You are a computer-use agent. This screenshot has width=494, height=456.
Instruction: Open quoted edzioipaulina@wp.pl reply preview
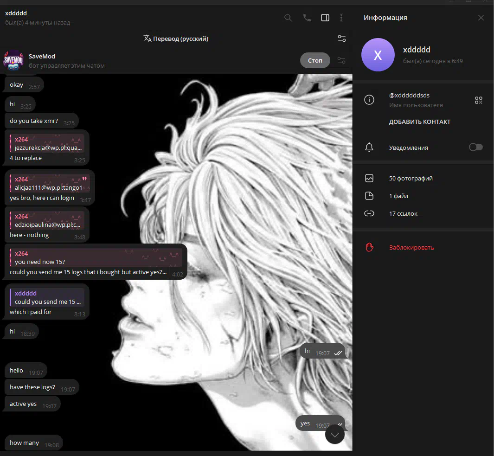[x=47, y=221]
